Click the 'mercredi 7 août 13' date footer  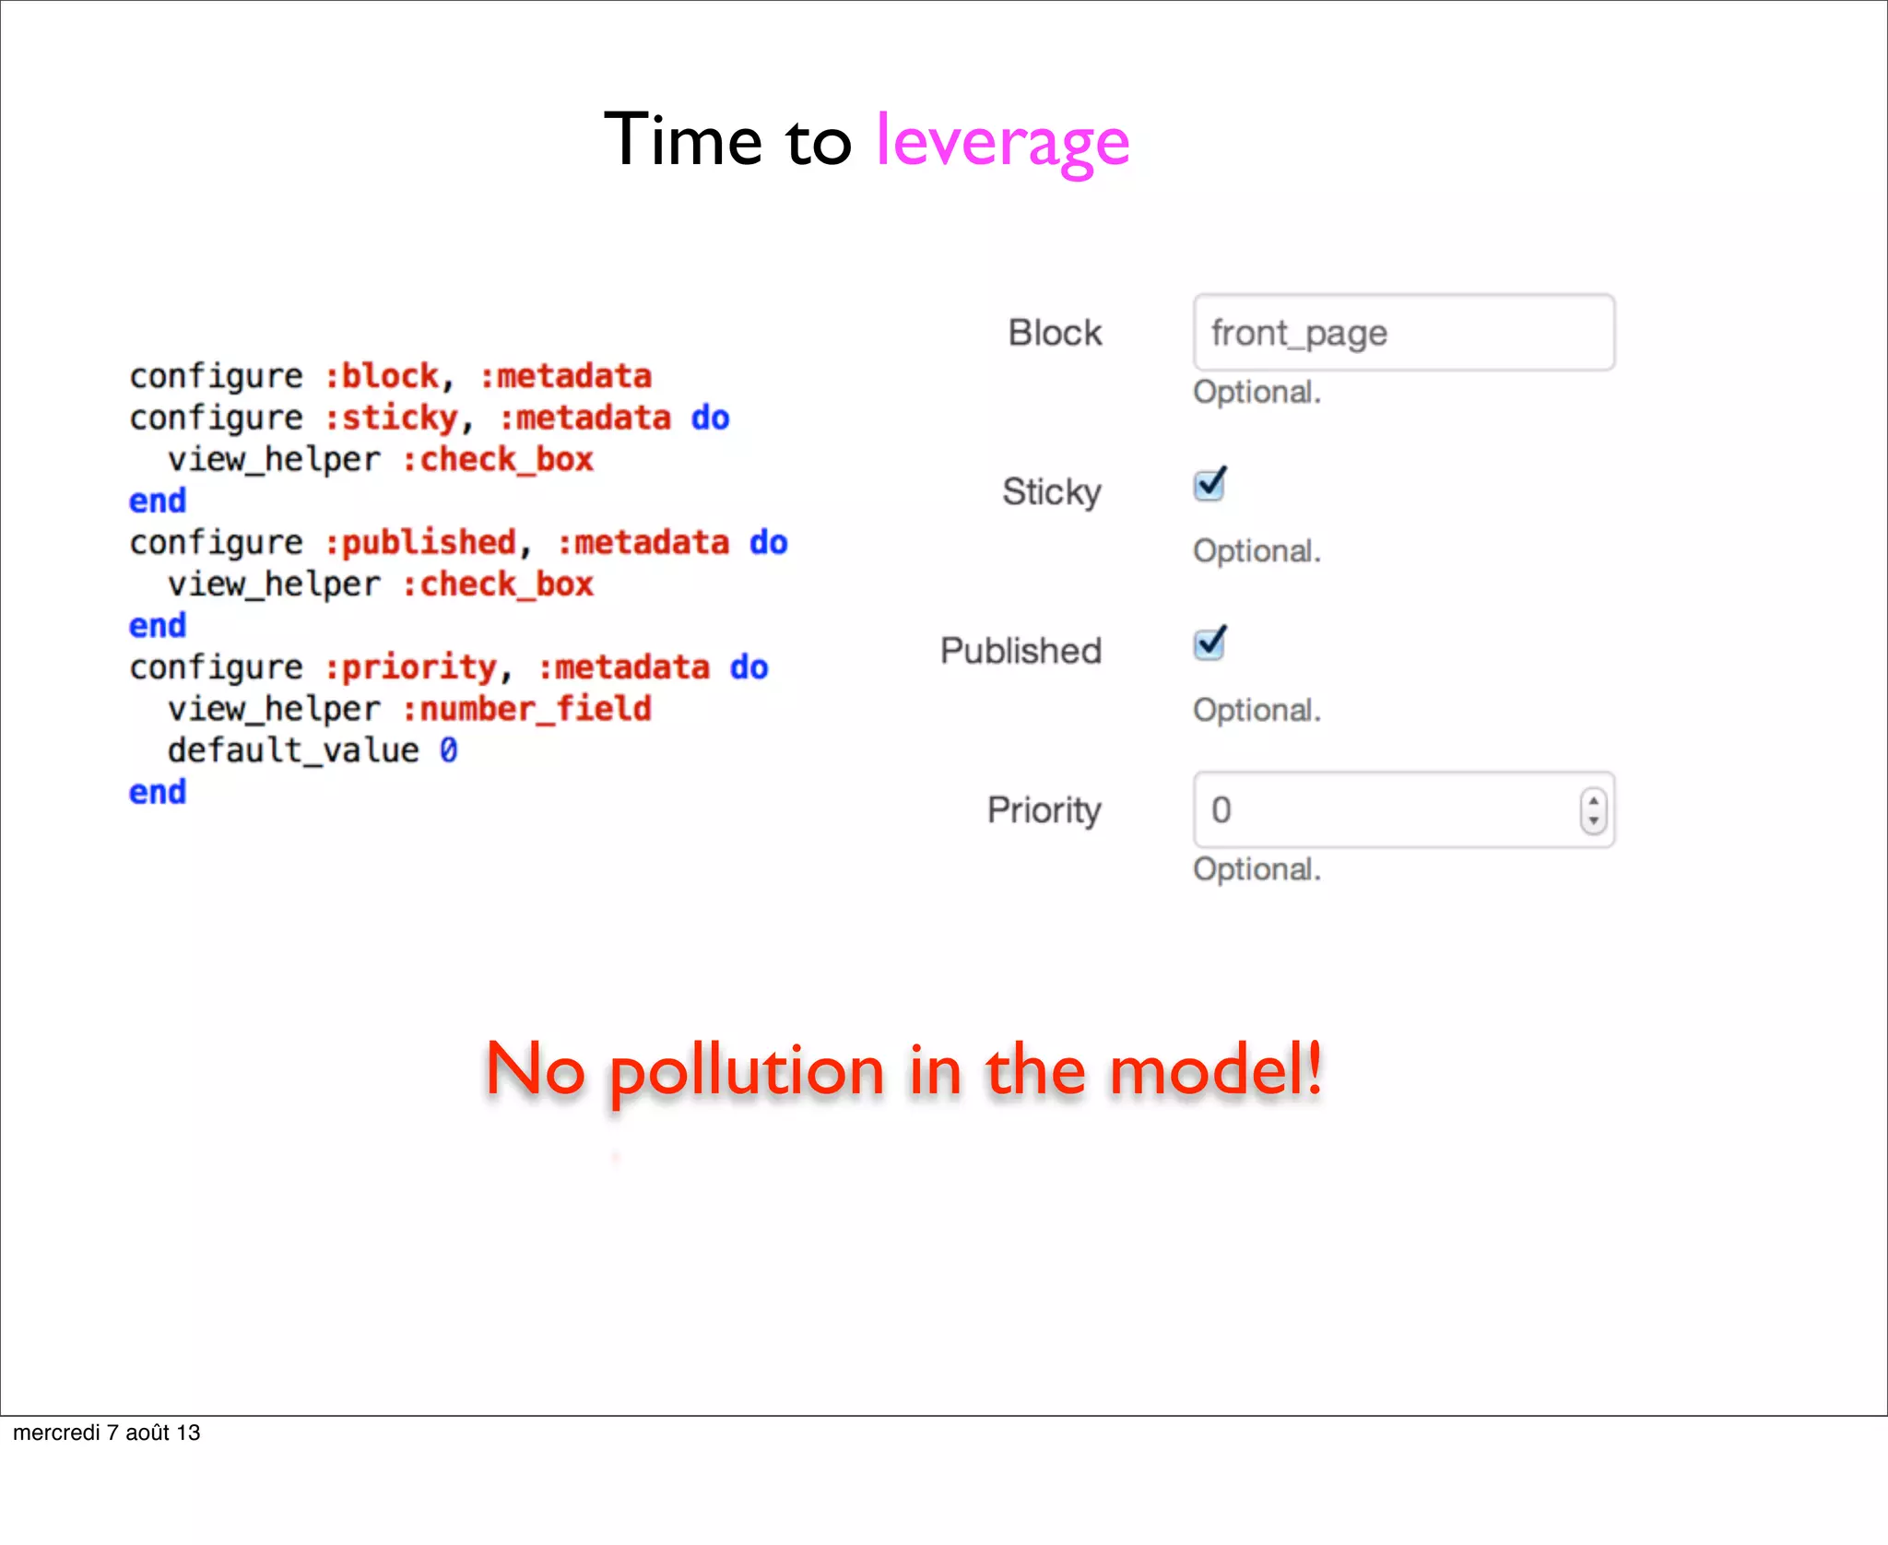point(107,1433)
